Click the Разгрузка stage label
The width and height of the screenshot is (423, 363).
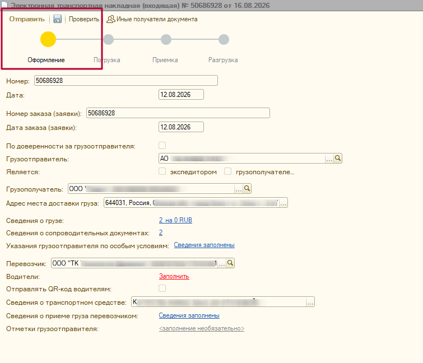coord(223,60)
